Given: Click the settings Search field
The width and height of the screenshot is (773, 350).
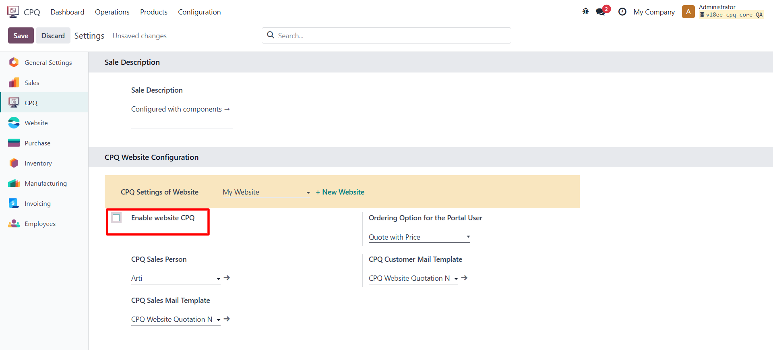Looking at the screenshot, I should point(386,35).
